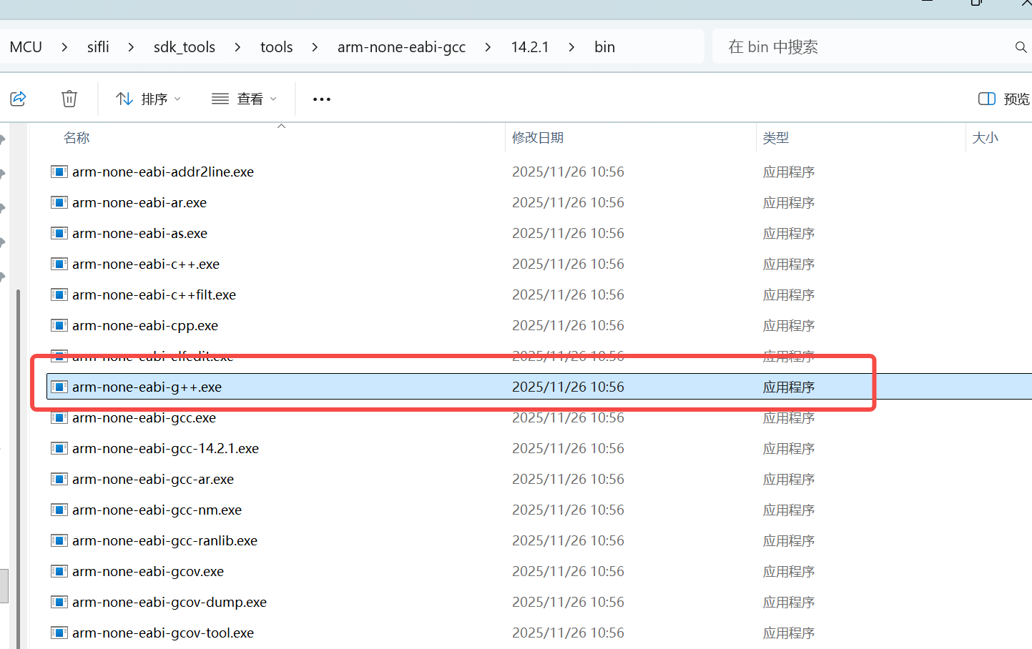Navigate to sdk_tools in breadcrumb

[184, 47]
